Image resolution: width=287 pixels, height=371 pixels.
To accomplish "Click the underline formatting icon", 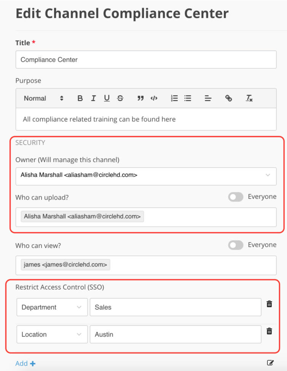I will click(x=107, y=98).
